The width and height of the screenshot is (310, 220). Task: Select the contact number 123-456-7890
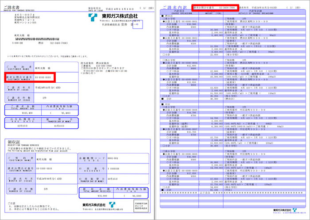[104, 66]
